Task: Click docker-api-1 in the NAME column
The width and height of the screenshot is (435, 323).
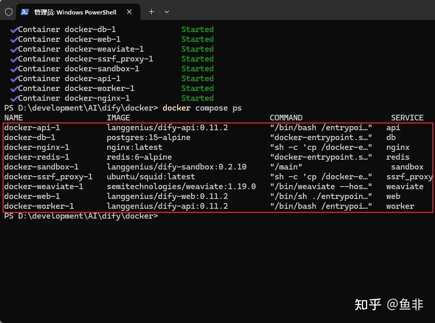Action: pos(32,128)
